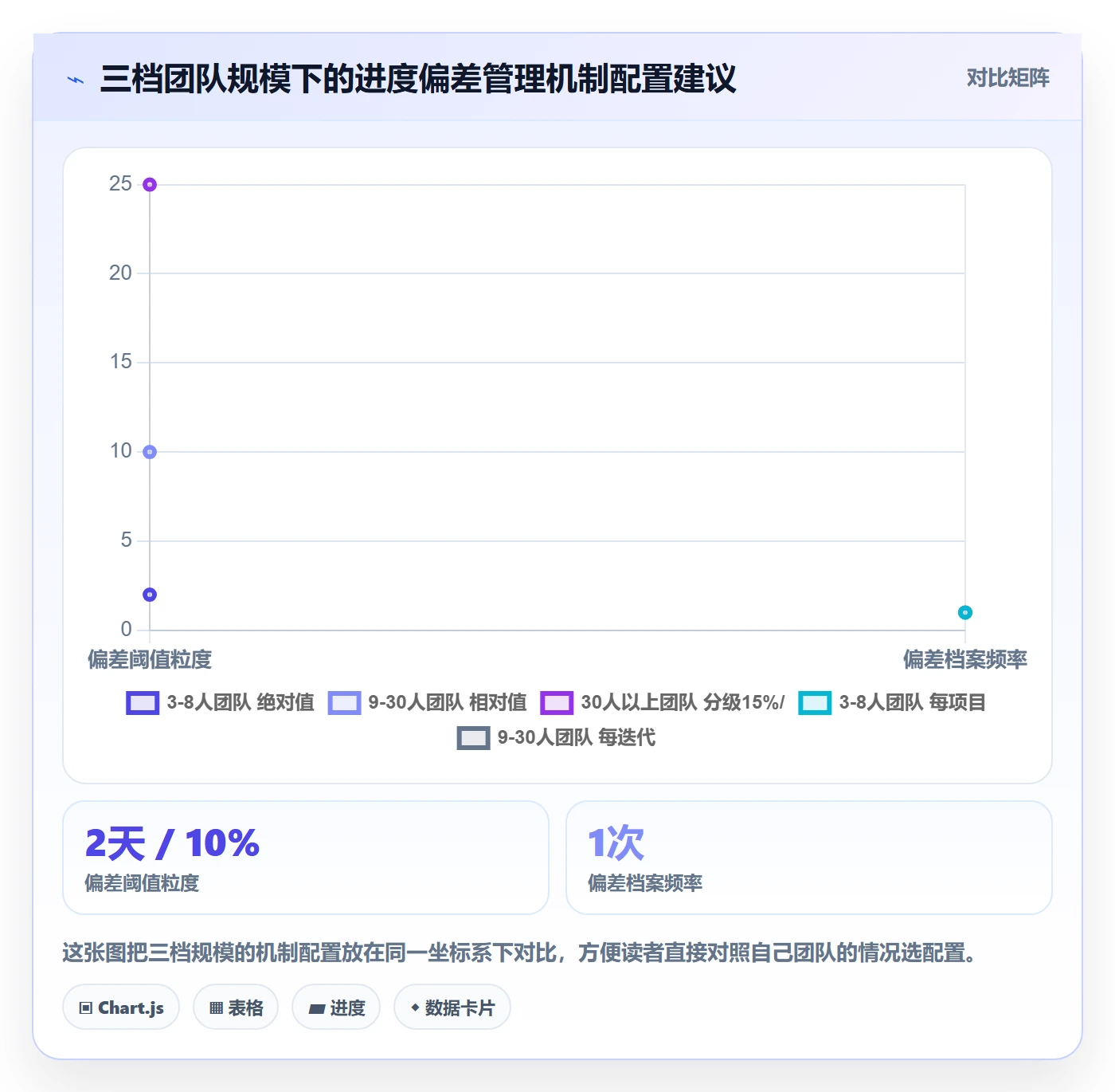This screenshot has width=1115, height=1092.
Task: Click the y-axis value 25
Action: tap(120, 184)
